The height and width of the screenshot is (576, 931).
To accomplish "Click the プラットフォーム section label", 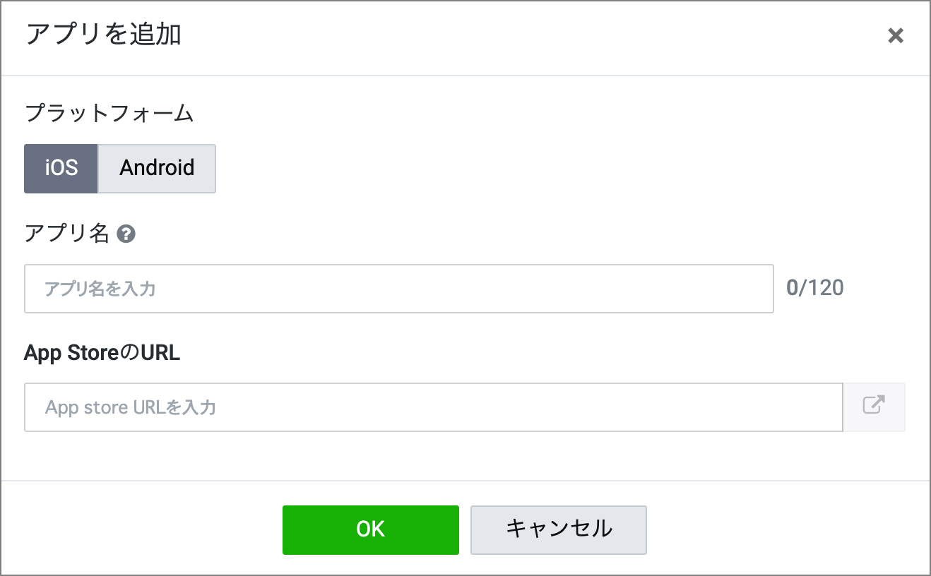I will [x=109, y=113].
